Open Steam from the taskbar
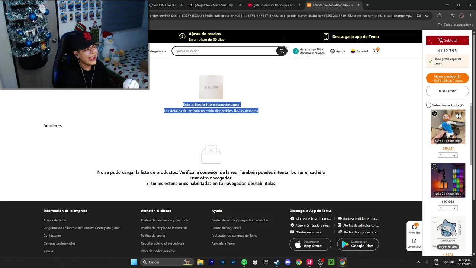The height and width of the screenshot is (268, 476). click(x=277, y=262)
